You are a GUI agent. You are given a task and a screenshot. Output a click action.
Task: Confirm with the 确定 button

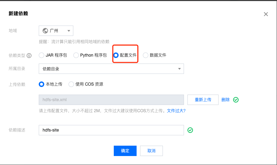coord(125,151)
